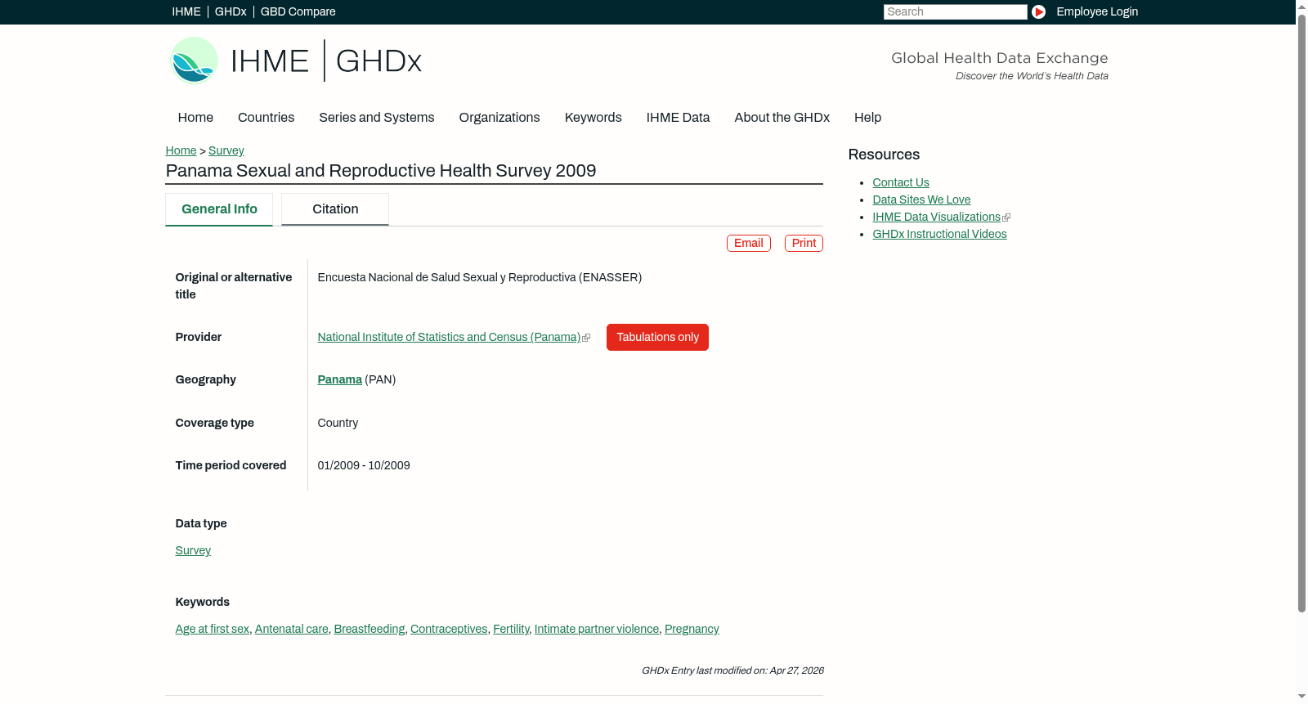
Task: Open Age at first sex keyword
Action: (x=213, y=629)
